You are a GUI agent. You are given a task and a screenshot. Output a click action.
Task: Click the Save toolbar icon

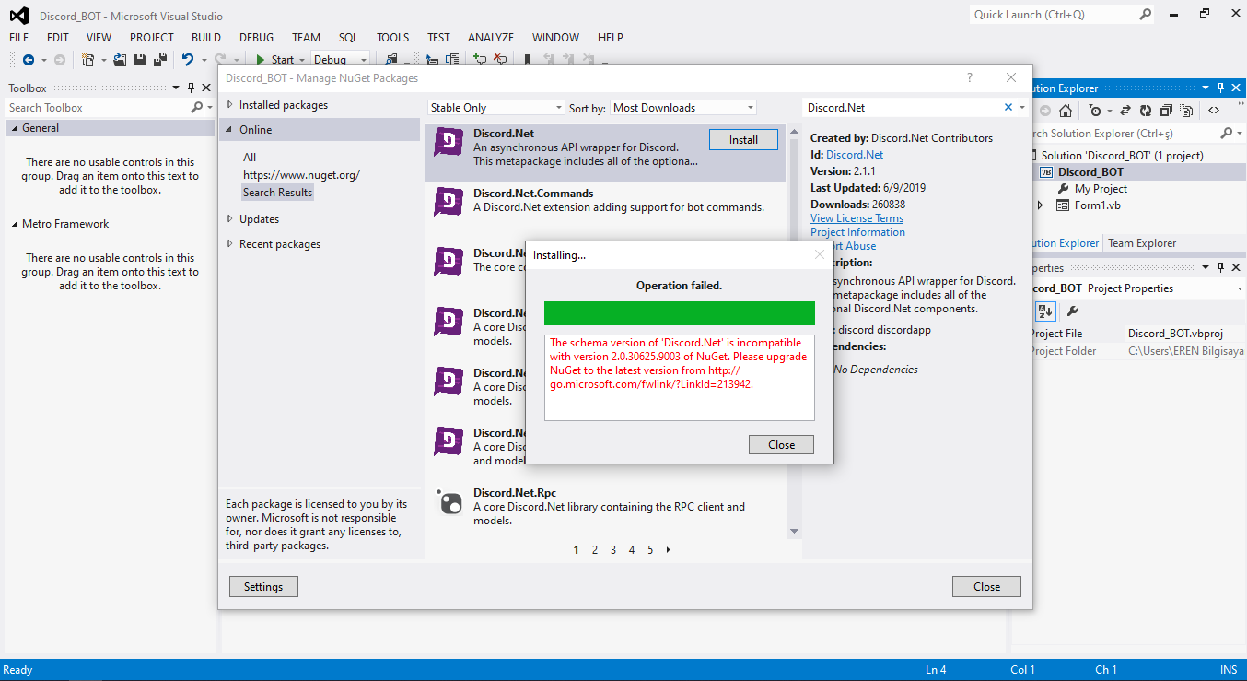point(140,60)
